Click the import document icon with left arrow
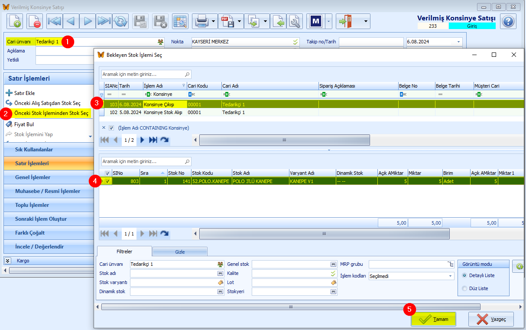The height and width of the screenshot is (330, 526). (x=279, y=21)
